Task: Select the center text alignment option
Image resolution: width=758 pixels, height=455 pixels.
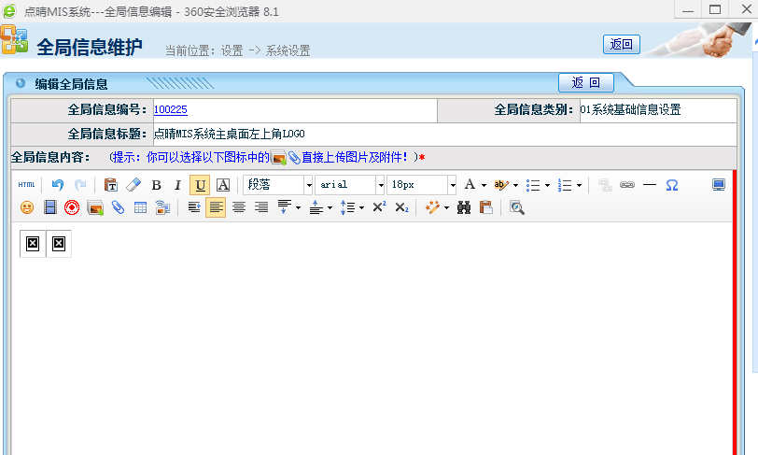Action: pos(239,207)
